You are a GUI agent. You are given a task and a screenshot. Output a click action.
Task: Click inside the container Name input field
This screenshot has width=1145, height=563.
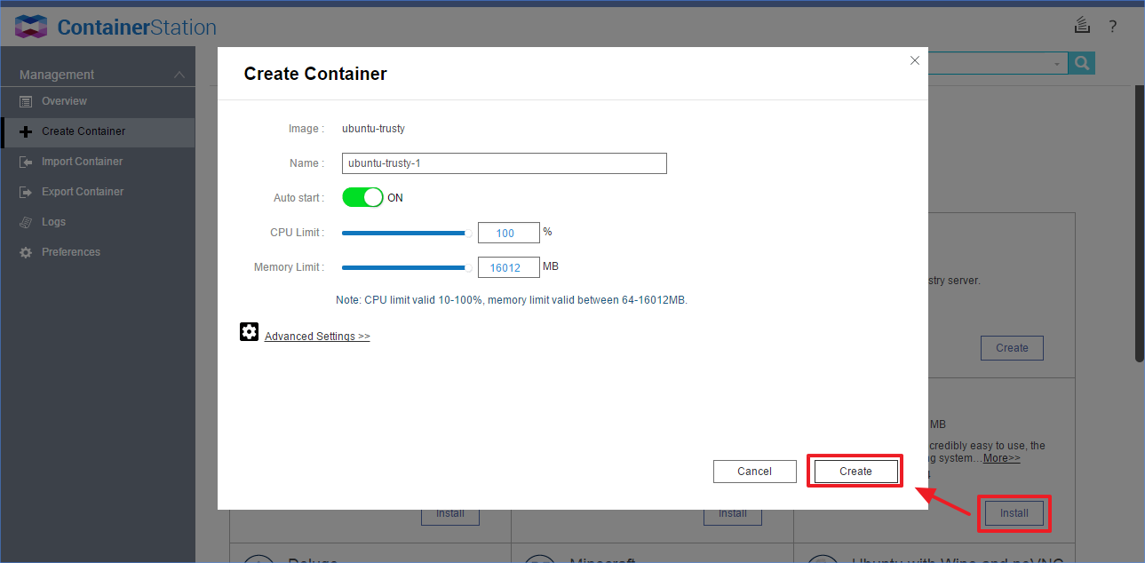click(504, 163)
